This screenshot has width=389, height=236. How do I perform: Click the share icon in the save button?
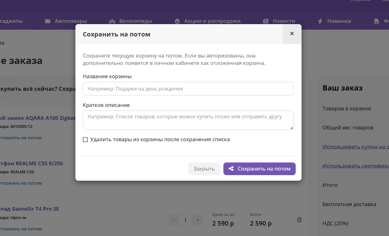click(x=231, y=169)
